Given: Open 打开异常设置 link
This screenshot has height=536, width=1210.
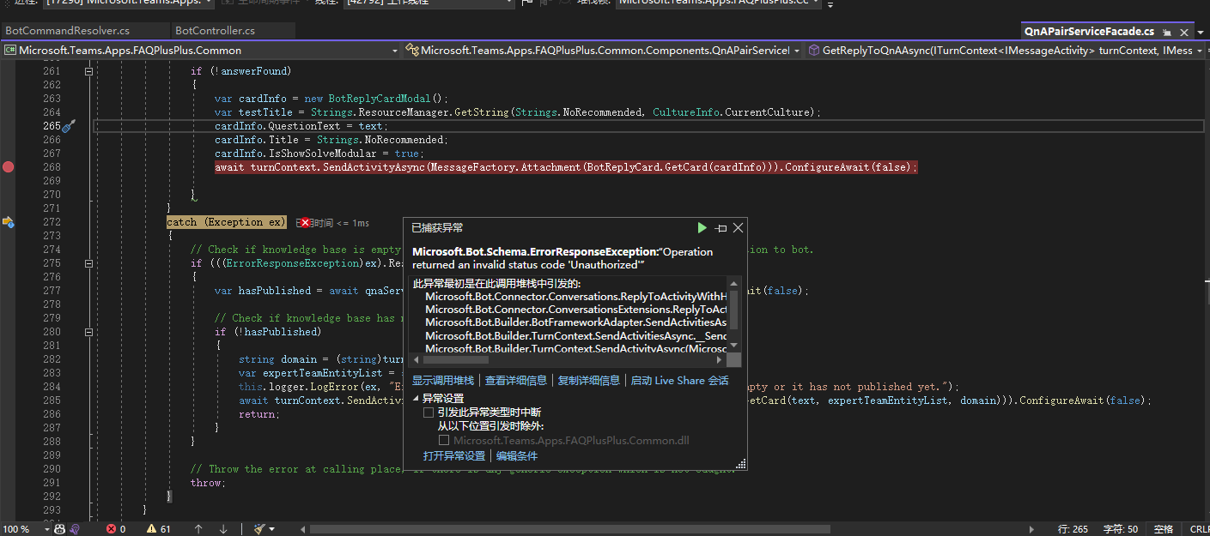Looking at the screenshot, I should tap(454, 456).
